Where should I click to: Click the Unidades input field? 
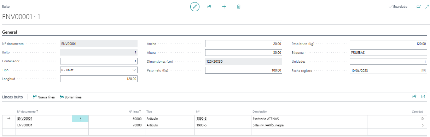pos(388,62)
